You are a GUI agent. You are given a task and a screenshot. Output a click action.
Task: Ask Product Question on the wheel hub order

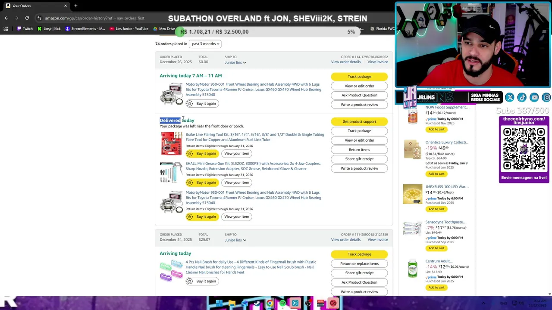(359, 95)
